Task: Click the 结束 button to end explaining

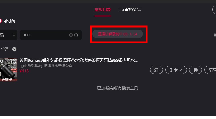Action: click(210, 70)
